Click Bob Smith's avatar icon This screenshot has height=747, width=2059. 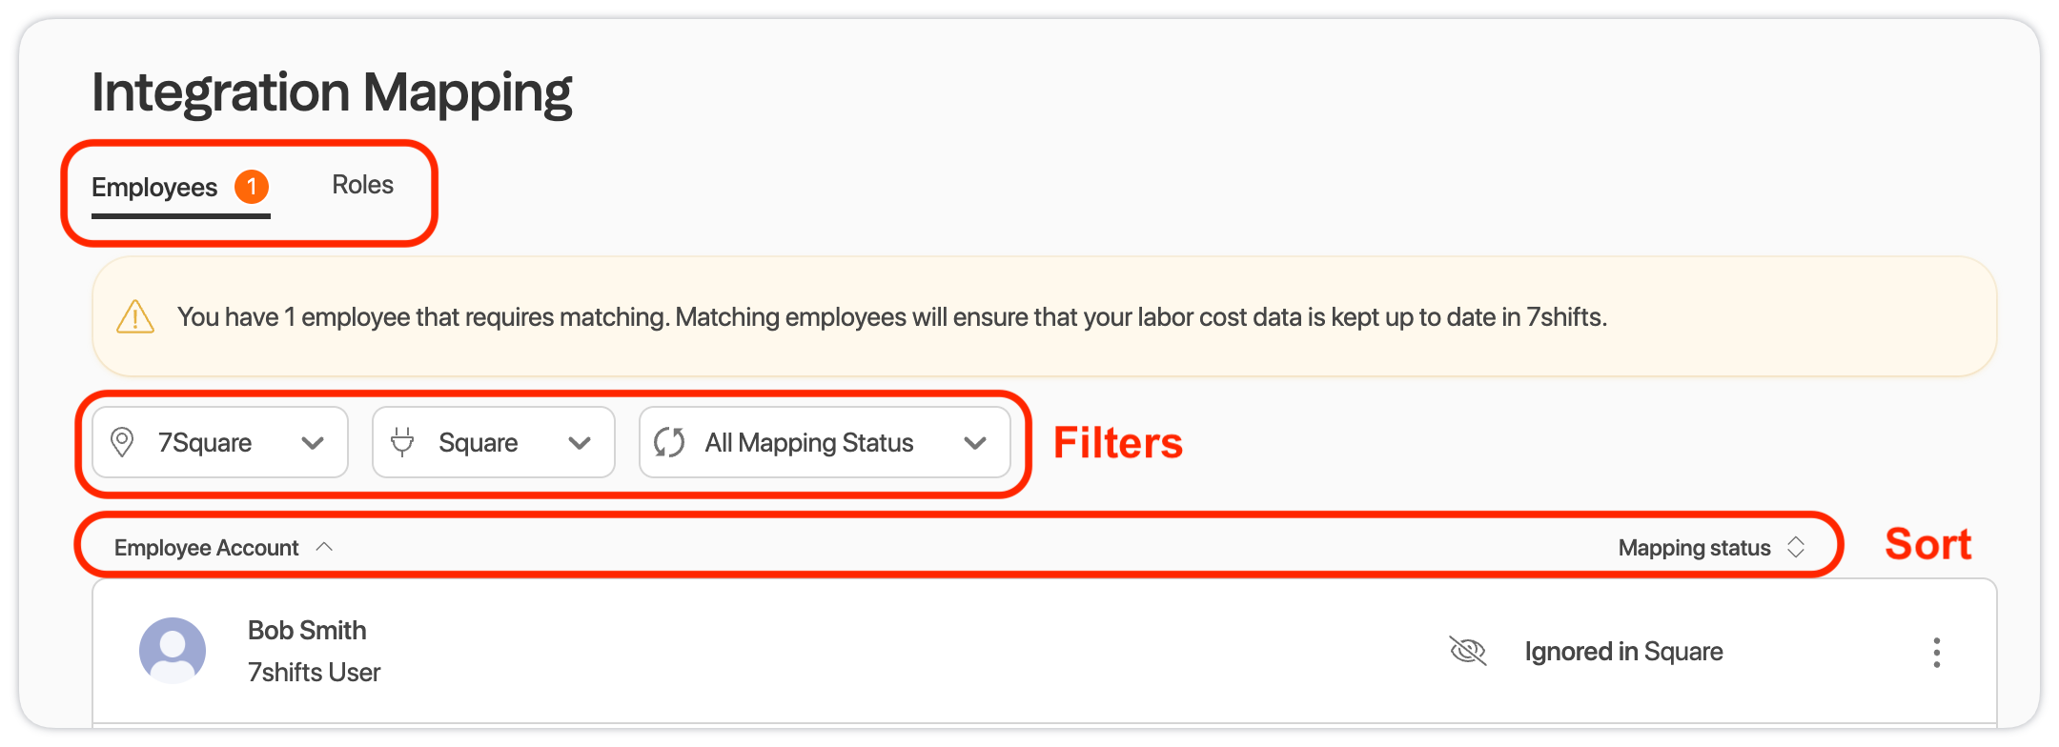pos(173,651)
